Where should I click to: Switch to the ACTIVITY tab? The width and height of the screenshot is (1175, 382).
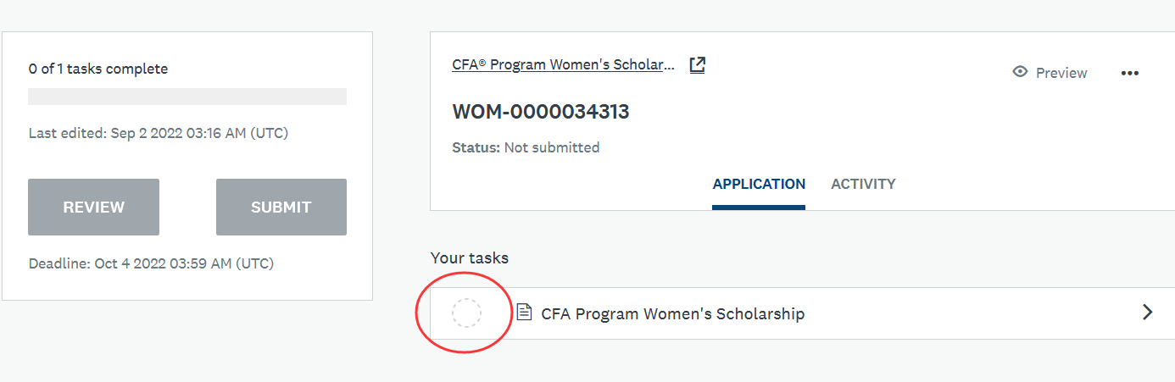coord(863,184)
